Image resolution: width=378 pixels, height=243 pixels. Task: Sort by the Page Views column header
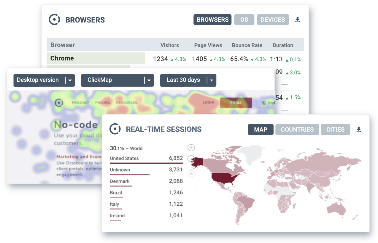pos(208,45)
